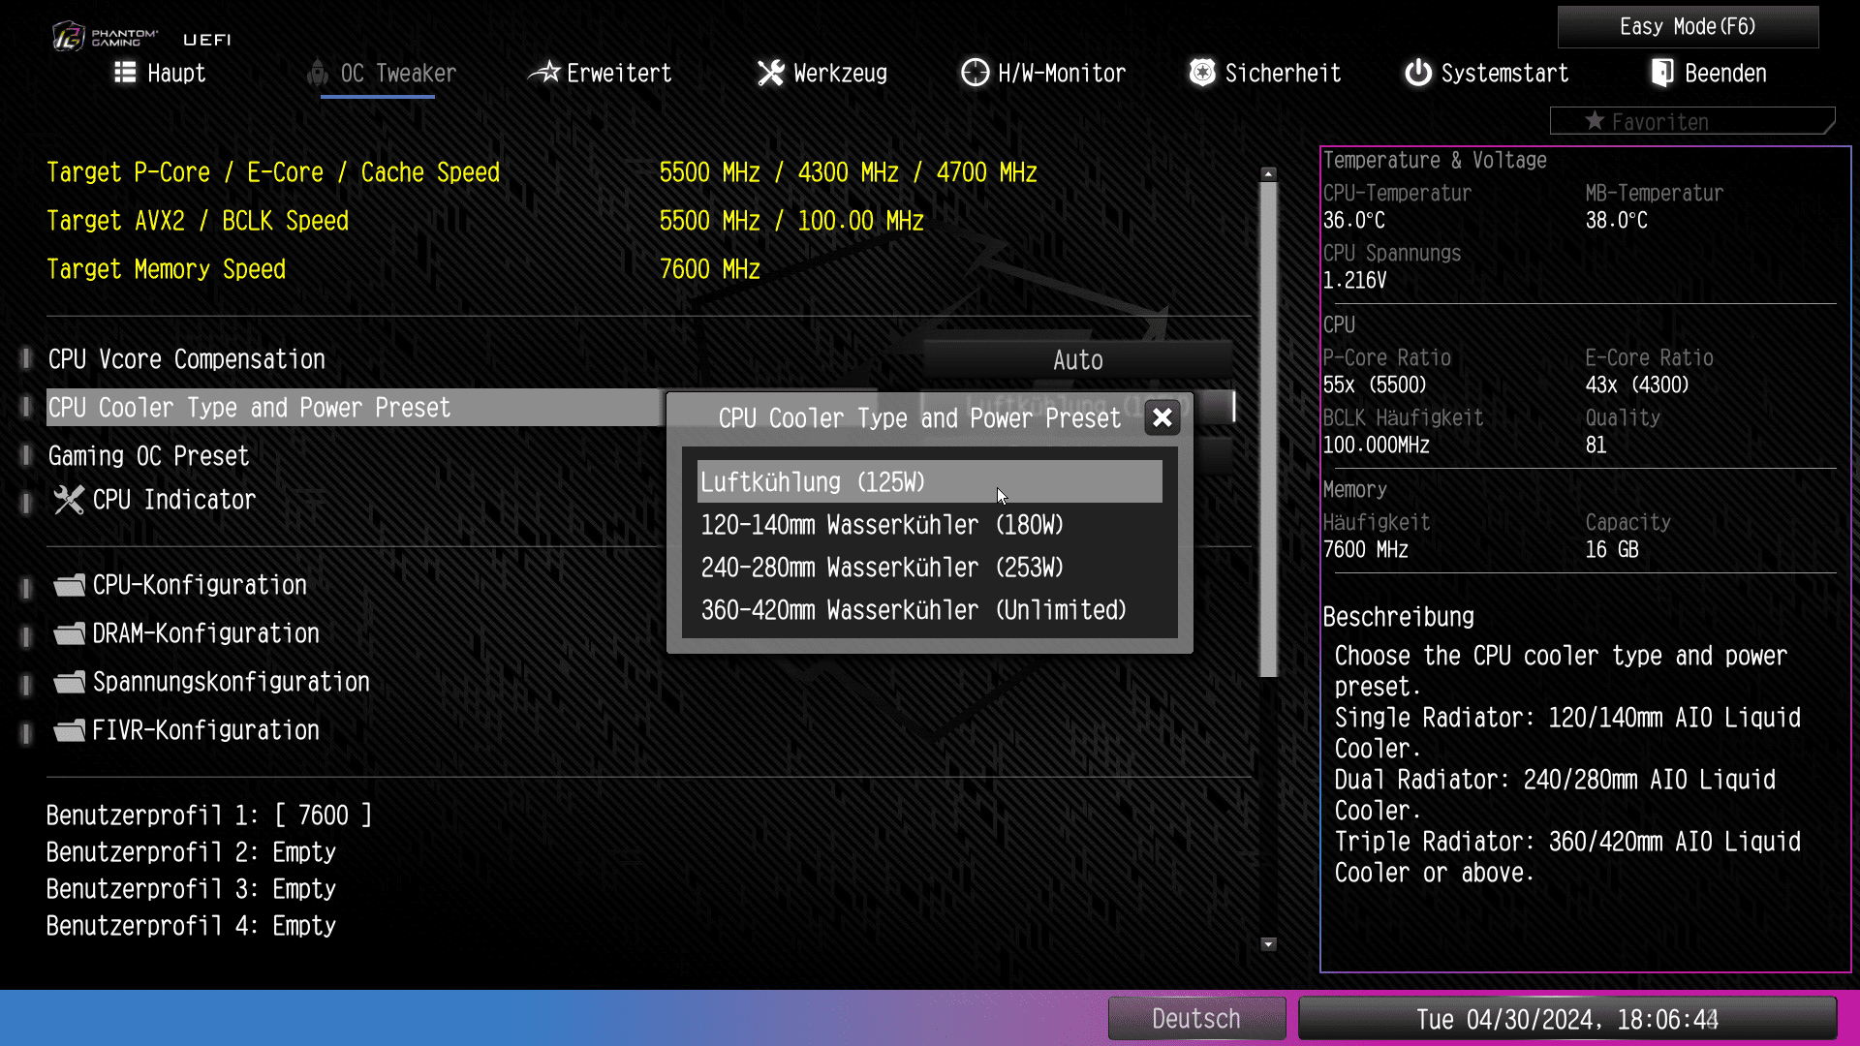Click the CPU-Konfiguration folder icon
Viewport: 1860px width, 1046px height.
[x=69, y=585]
